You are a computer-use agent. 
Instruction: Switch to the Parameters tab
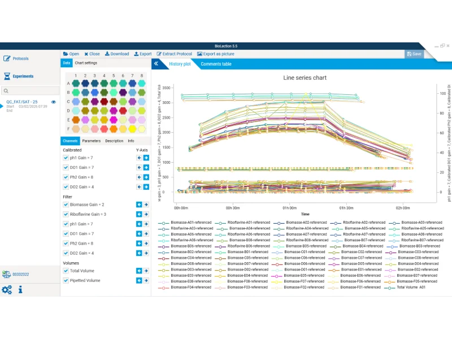92,141
